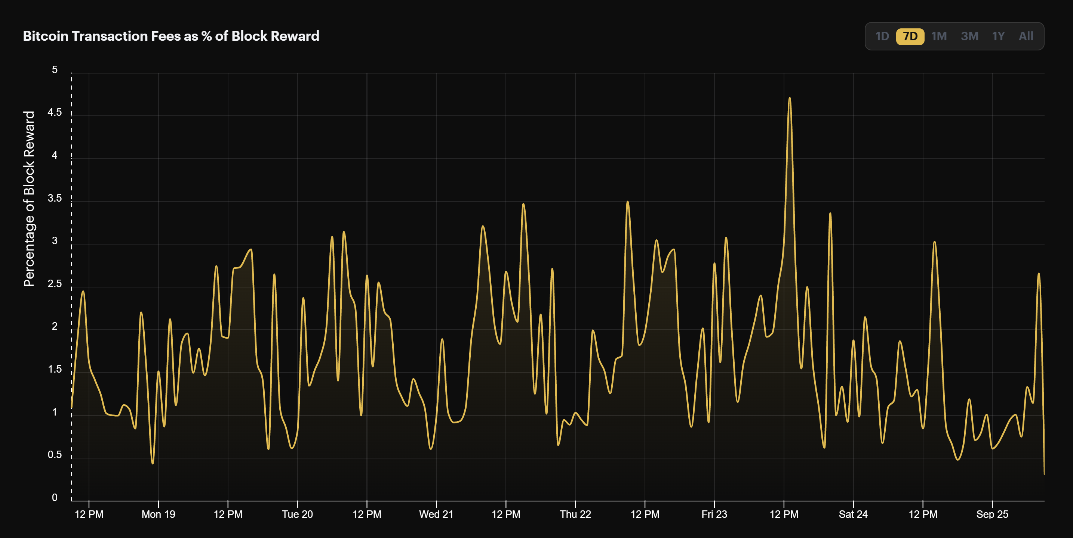The height and width of the screenshot is (538, 1073).
Task: Click the 'Percentage of Block Reward' axis label
Action: [29, 199]
